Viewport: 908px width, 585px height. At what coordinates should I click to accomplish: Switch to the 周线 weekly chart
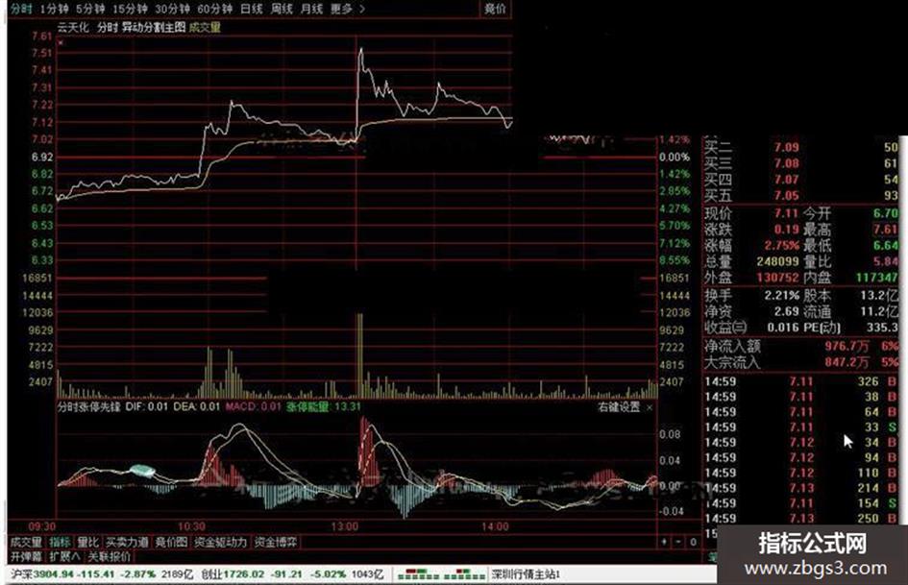click(282, 10)
